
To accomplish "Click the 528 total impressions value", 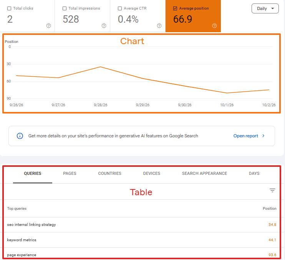I will 71,19.
